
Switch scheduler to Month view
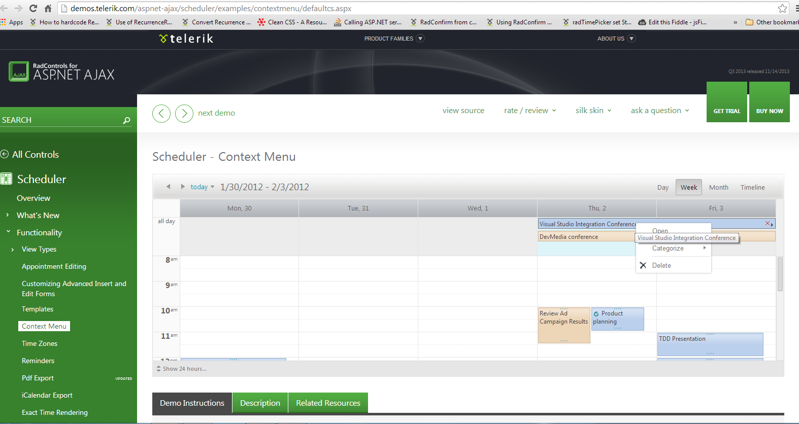click(719, 188)
